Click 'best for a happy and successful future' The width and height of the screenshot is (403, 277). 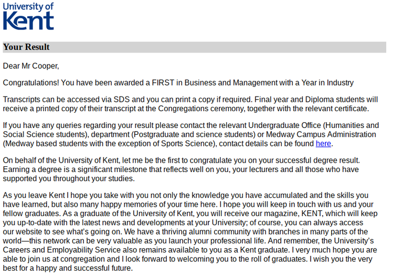coord(68,268)
